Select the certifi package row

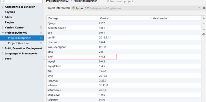[124, 37]
